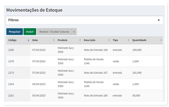Viewport: 169px width, 107px height.
Task: Click quantity value 101,000
Action: (x=137, y=72)
